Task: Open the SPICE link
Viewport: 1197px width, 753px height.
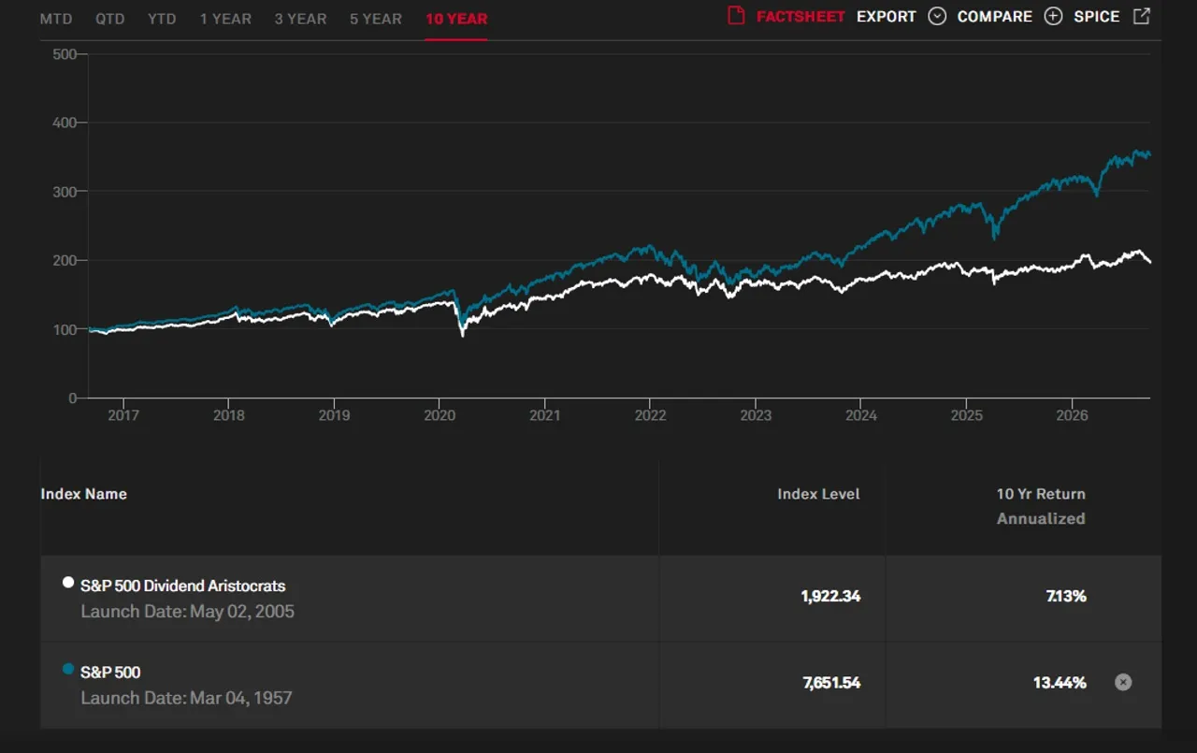Action: pos(1097,17)
